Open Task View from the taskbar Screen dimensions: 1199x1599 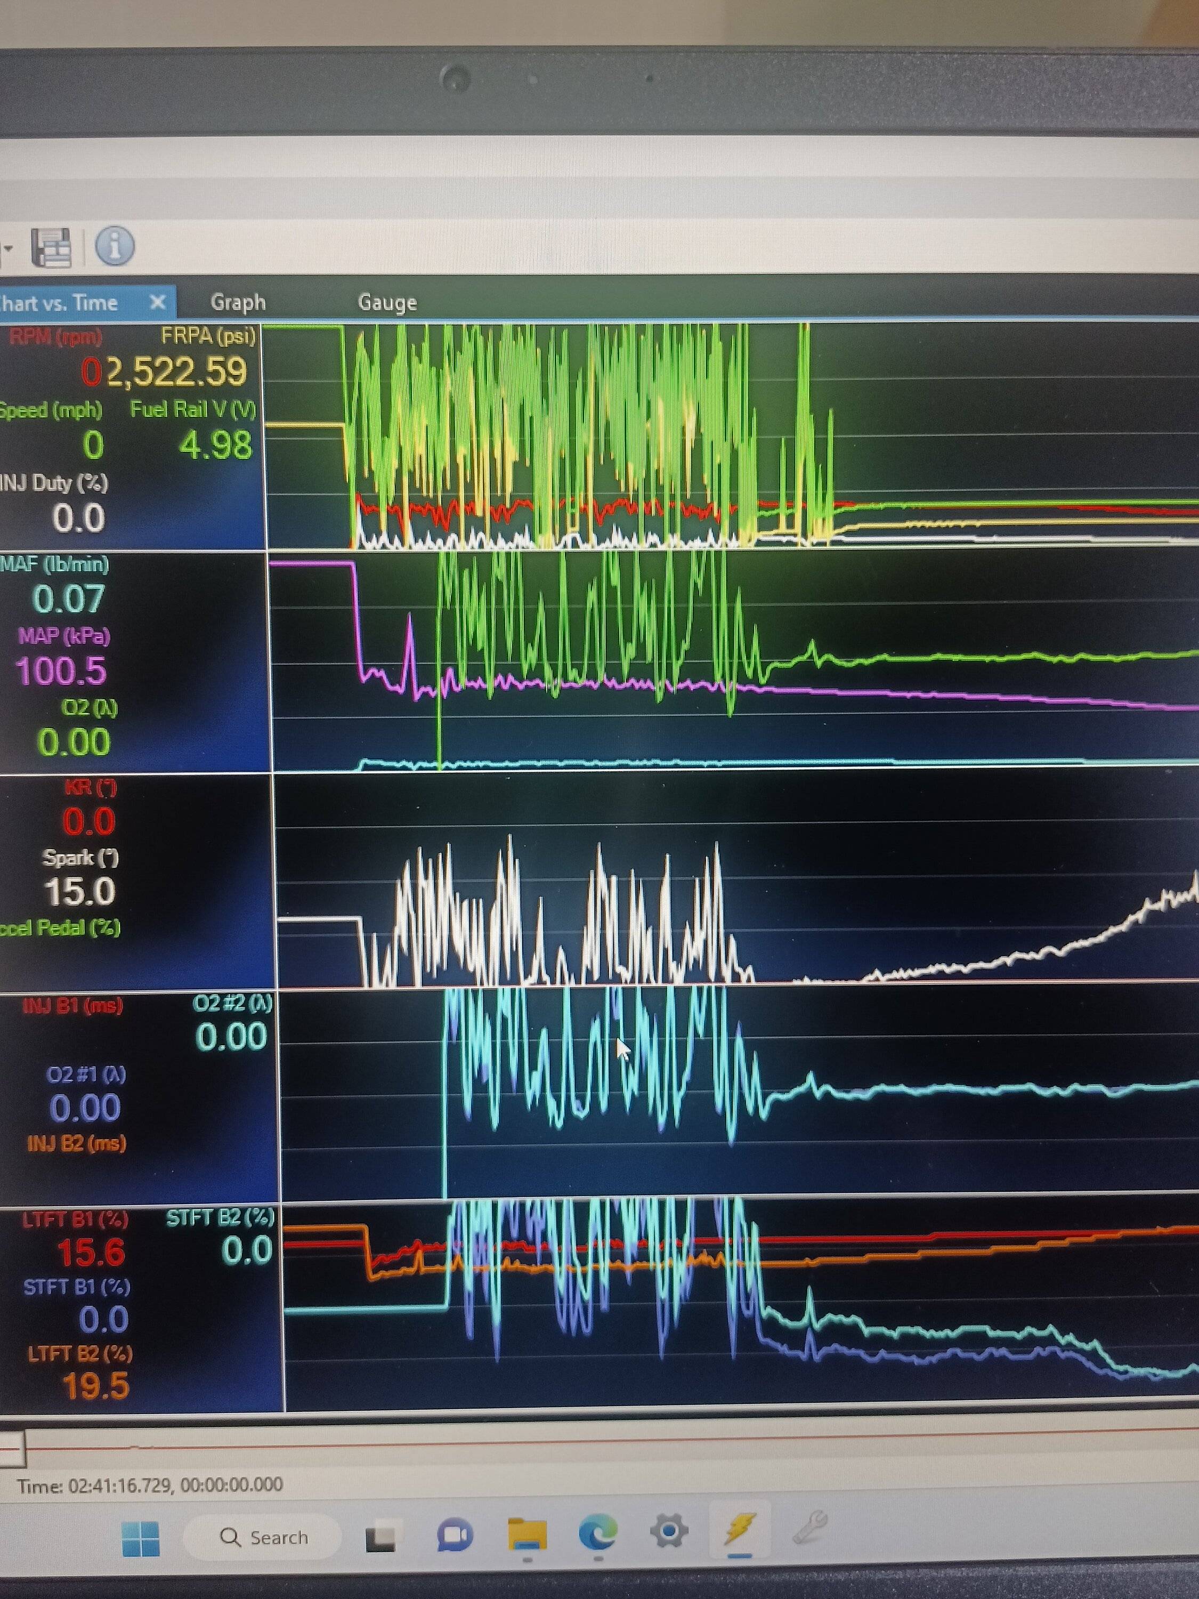381,1538
